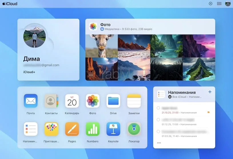Open the Календарь app showing 20
Image resolution: width=233 pixels, height=159 pixels.
click(x=72, y=101)
